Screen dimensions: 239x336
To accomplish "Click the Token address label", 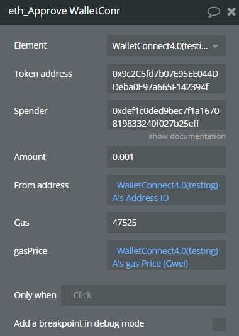I will click(43, 74).
